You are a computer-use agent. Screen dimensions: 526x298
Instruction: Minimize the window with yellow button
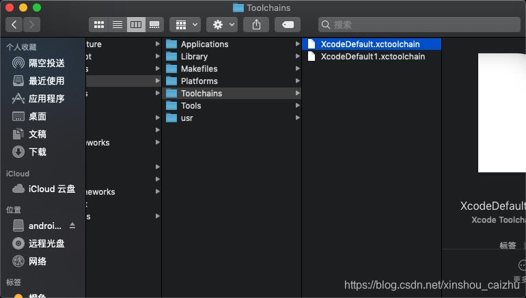click(23, 8)
